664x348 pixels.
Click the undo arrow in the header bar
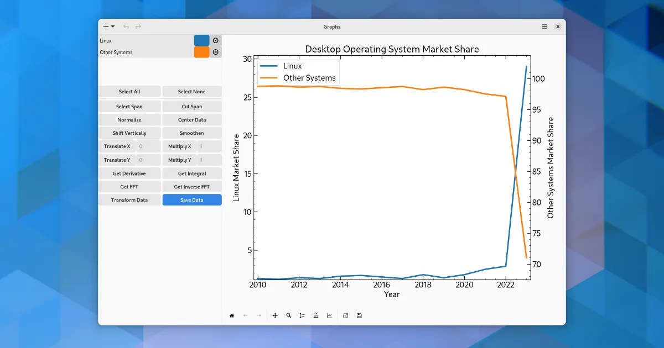click(126, 27)
